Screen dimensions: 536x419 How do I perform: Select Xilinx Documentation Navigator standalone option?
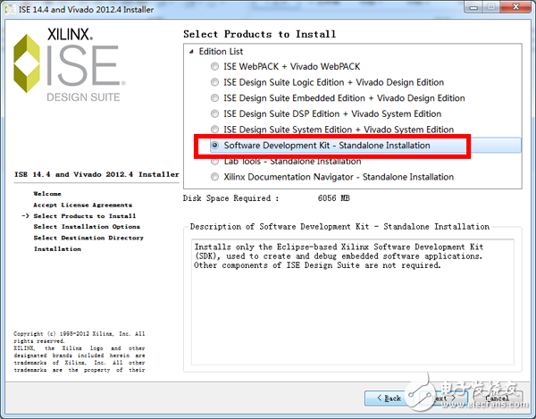(x=214, y=177)
